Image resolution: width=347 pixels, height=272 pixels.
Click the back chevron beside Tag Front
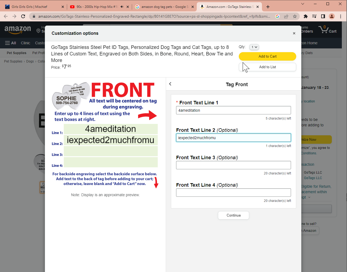(x=170, y=84)
